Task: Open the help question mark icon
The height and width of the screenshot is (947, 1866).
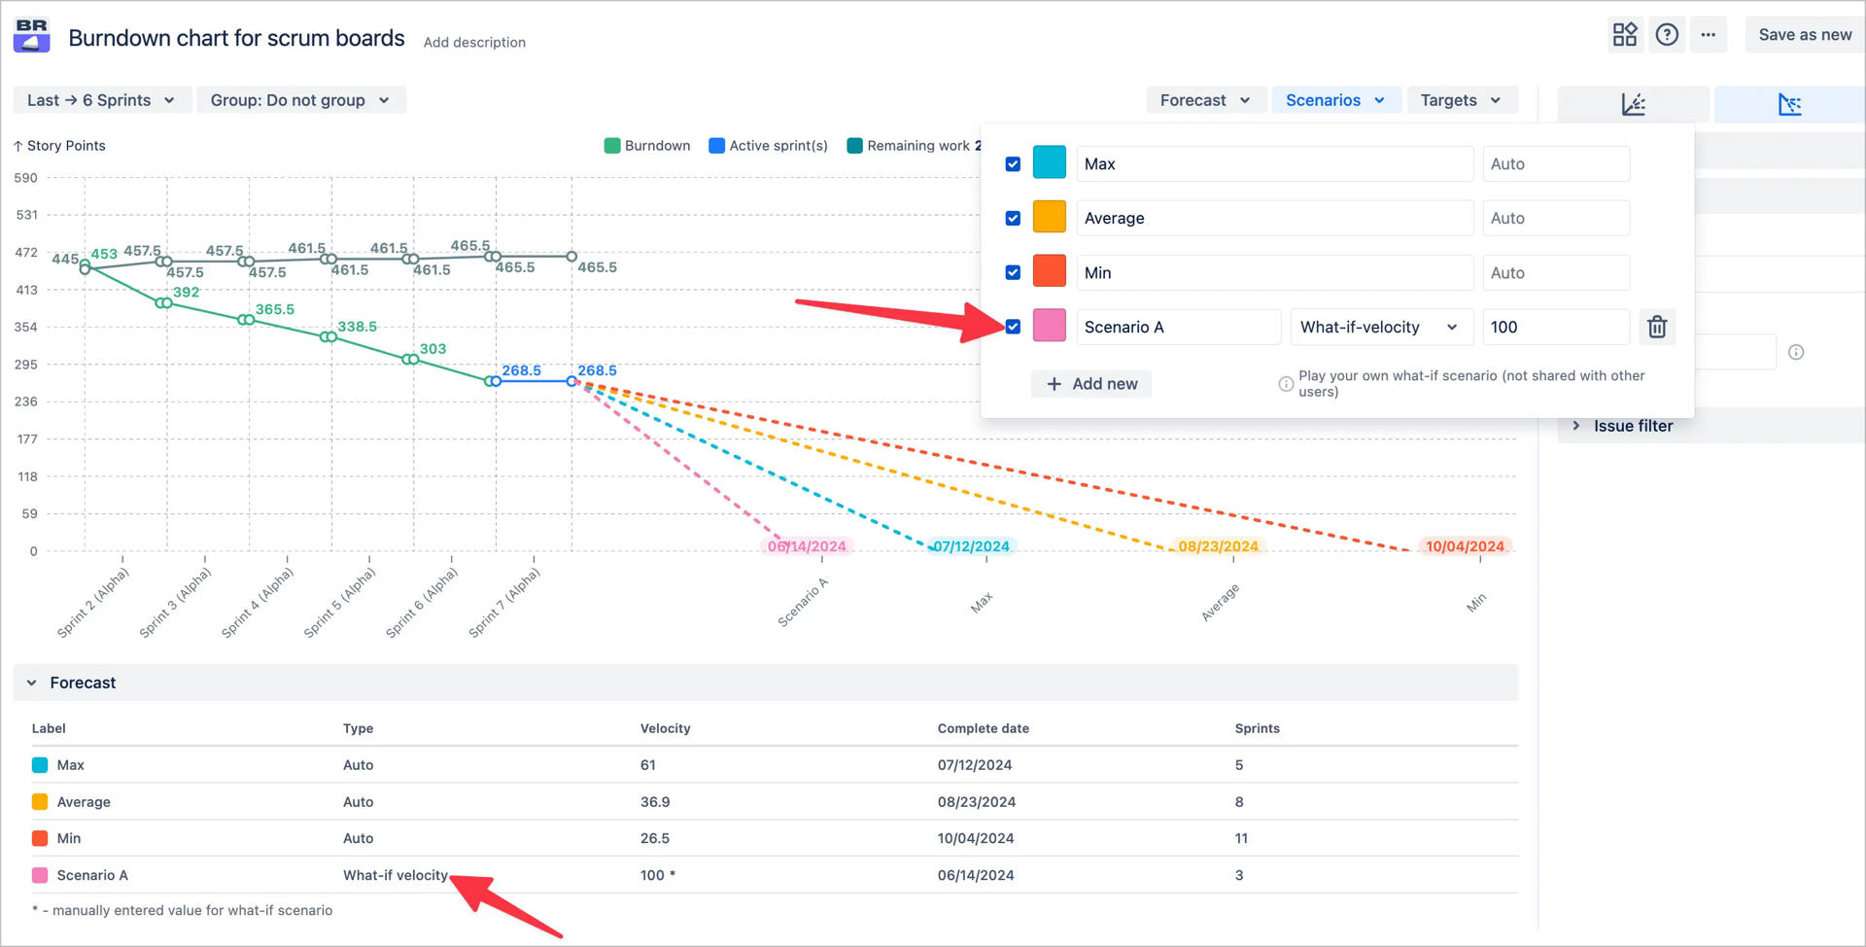Action: point(1667,35)
